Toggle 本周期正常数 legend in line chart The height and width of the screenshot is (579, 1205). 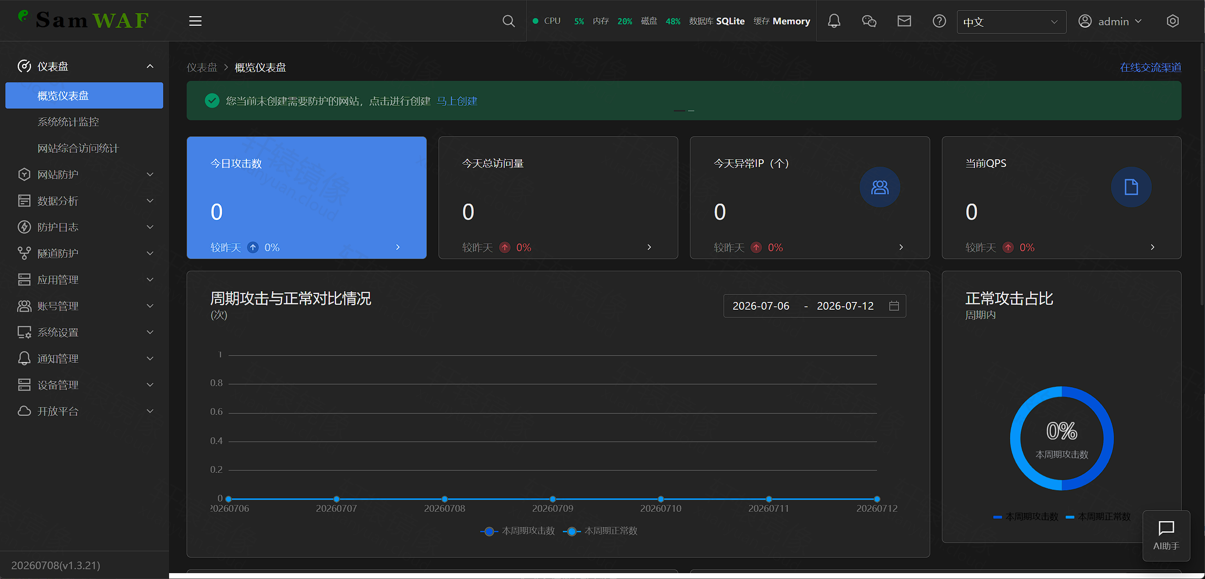pos(600,531)
